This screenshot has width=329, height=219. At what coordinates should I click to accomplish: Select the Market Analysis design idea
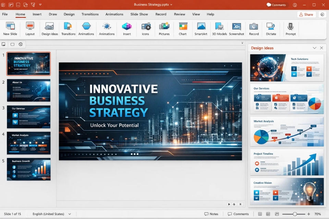[x=287, y=131]
